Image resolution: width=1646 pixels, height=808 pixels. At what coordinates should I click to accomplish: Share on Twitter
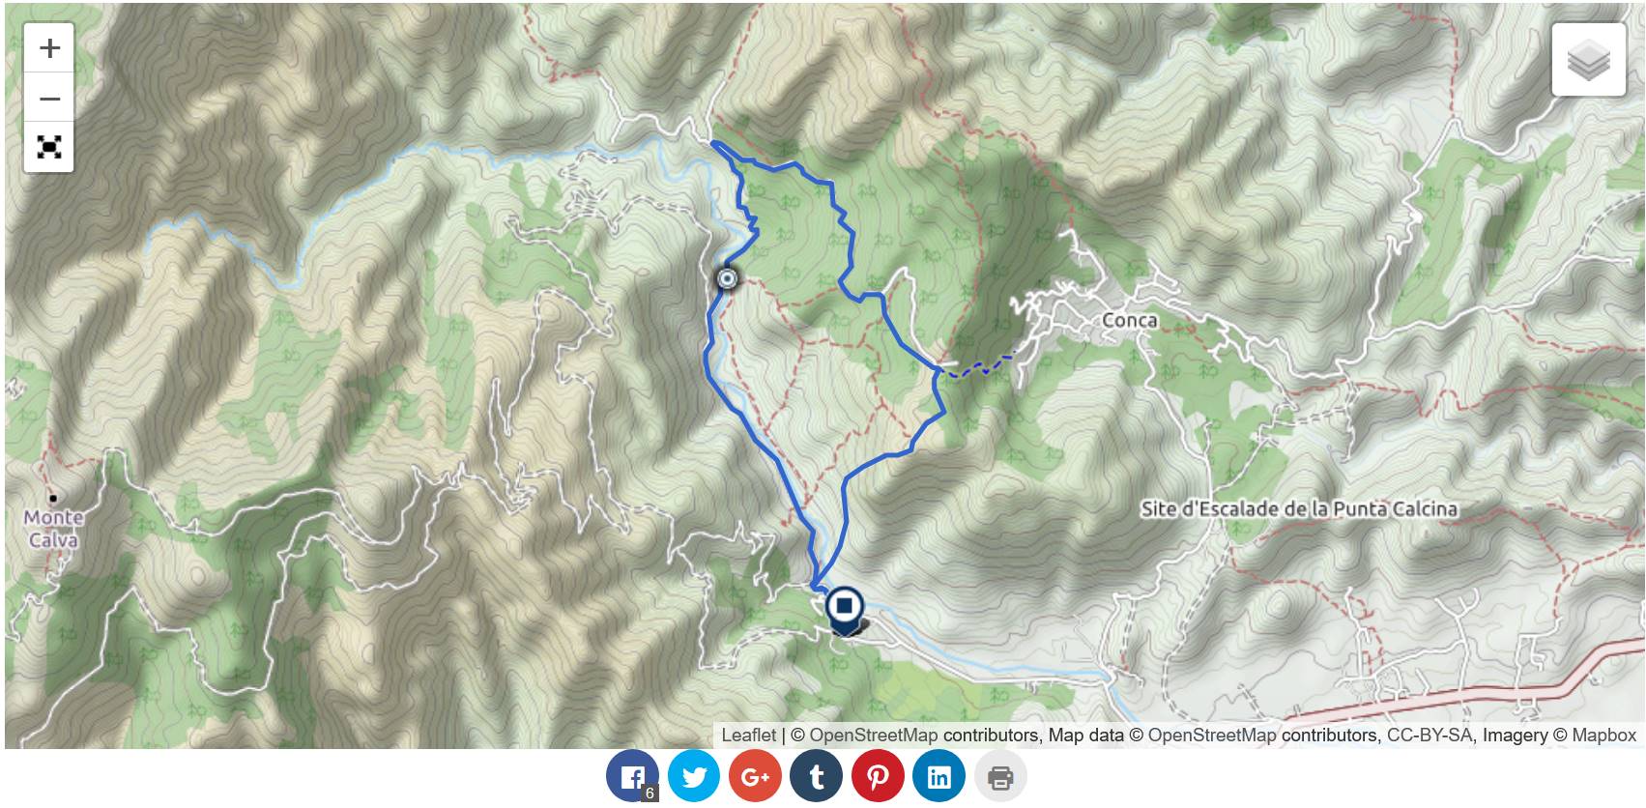point(694,776)
